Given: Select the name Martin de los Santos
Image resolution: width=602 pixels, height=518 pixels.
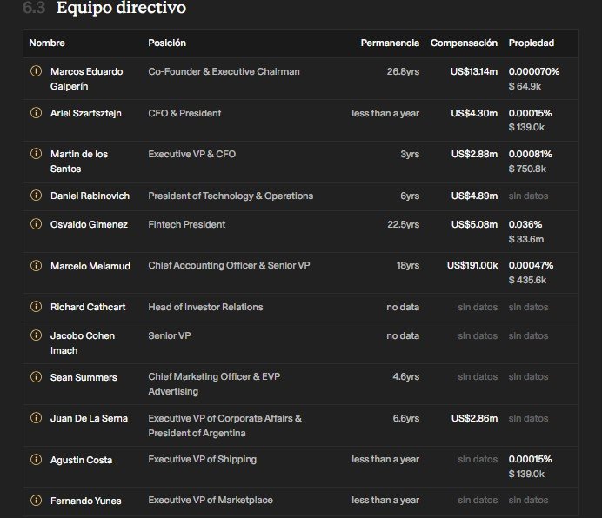Looking at the screenshot, I should [x=79, y=161].
